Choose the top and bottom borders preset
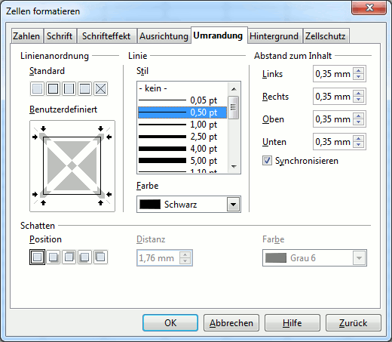The image size is (392, 342). (x=84, y=88)
